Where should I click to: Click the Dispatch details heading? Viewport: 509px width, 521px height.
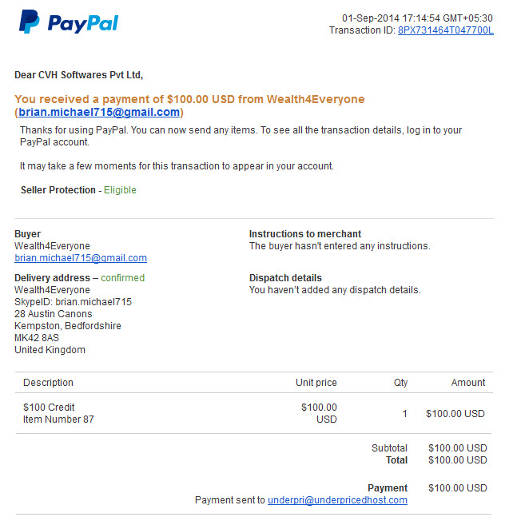click(x=285, y=278)
